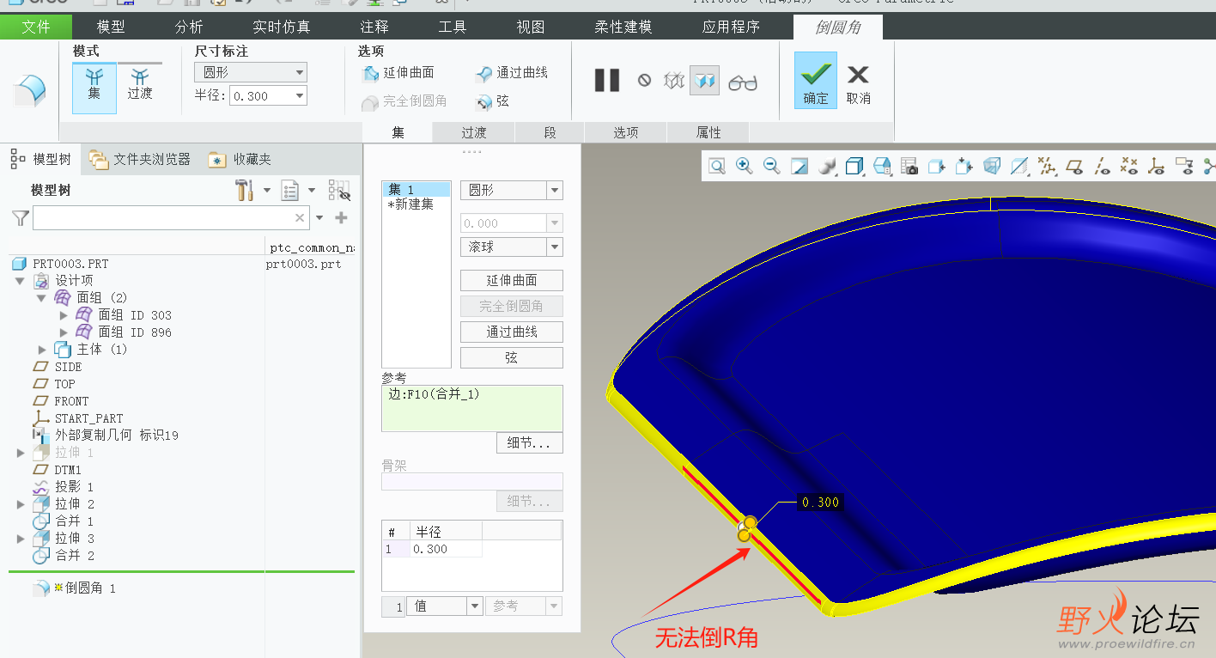Click the glasses verify-preview icon
Image resolution: width=1216 pixels, height=658 pixels.
tap(743, 82)
